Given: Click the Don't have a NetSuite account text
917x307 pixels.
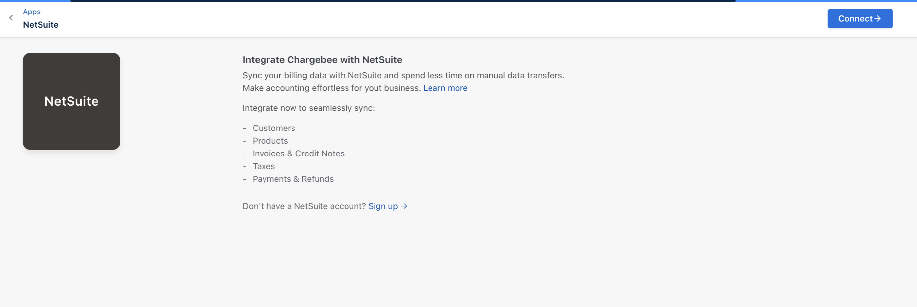Looking at the screenshot, I should 304,206.
